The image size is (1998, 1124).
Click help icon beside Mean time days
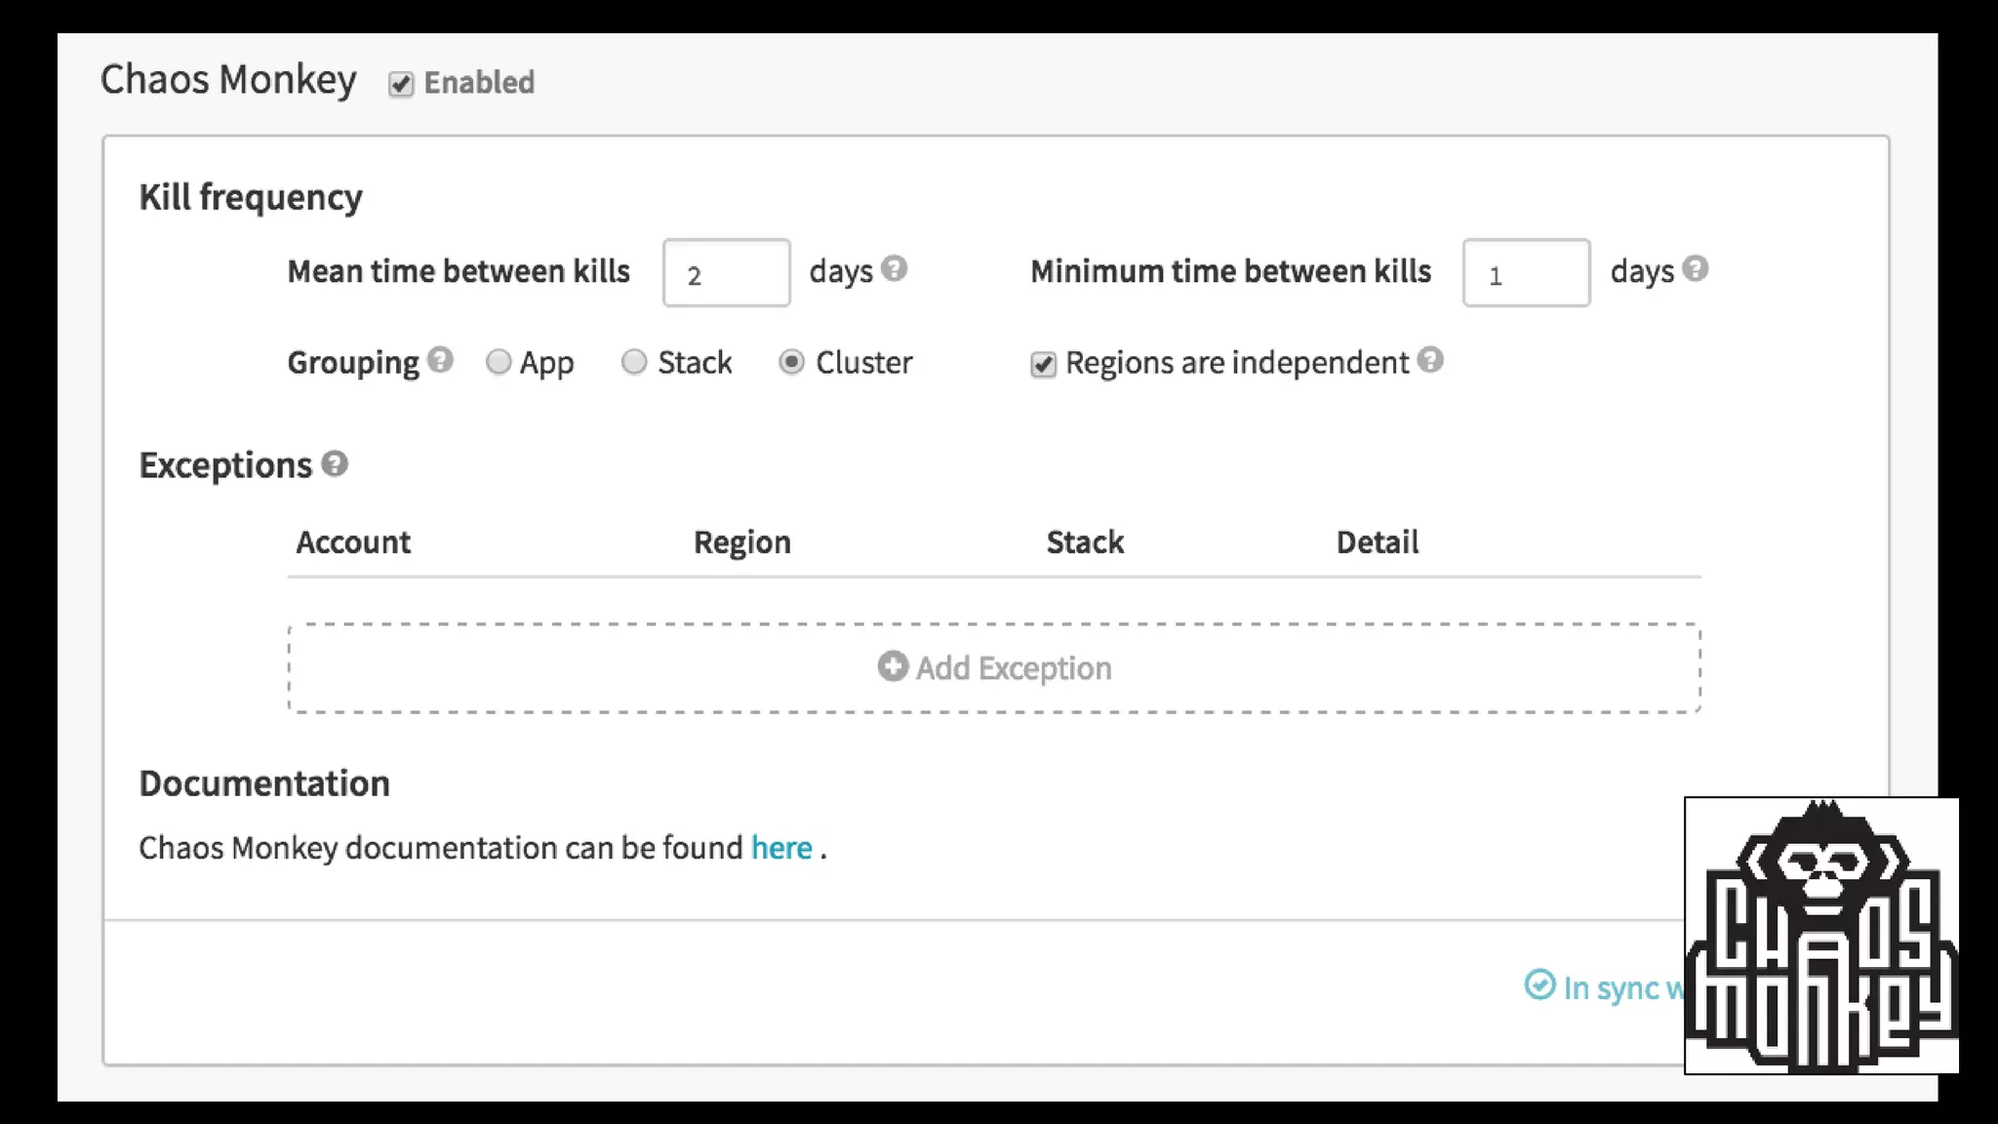point(894,268)
